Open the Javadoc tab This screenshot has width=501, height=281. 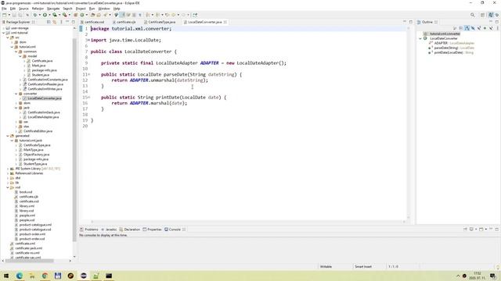pos(109,229)
